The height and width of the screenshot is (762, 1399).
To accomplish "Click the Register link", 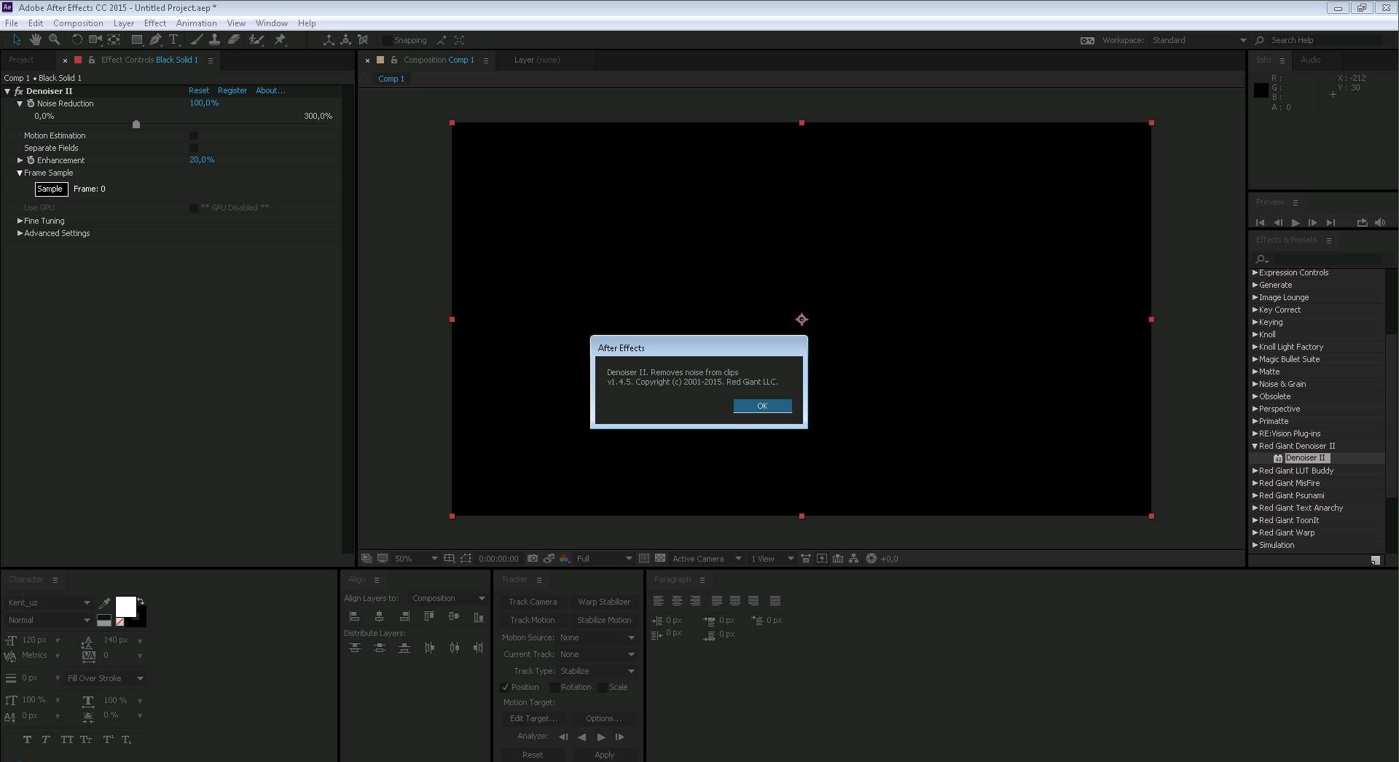I will [x=232, y=90].
